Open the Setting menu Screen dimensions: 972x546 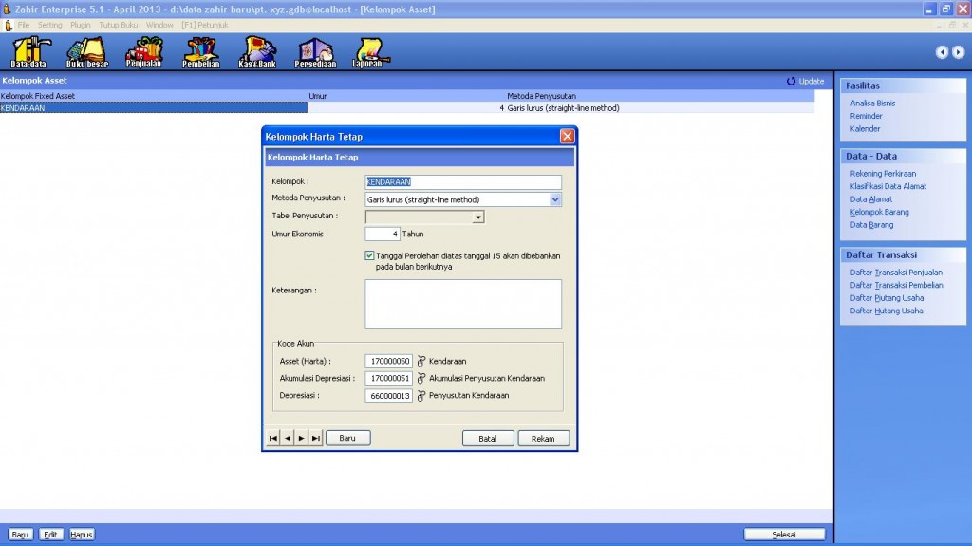pos(50,24)
